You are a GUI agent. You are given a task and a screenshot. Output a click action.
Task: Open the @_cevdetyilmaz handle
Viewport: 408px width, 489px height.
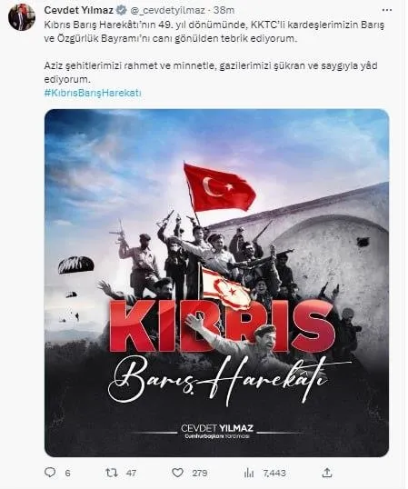tap(167, 10)
